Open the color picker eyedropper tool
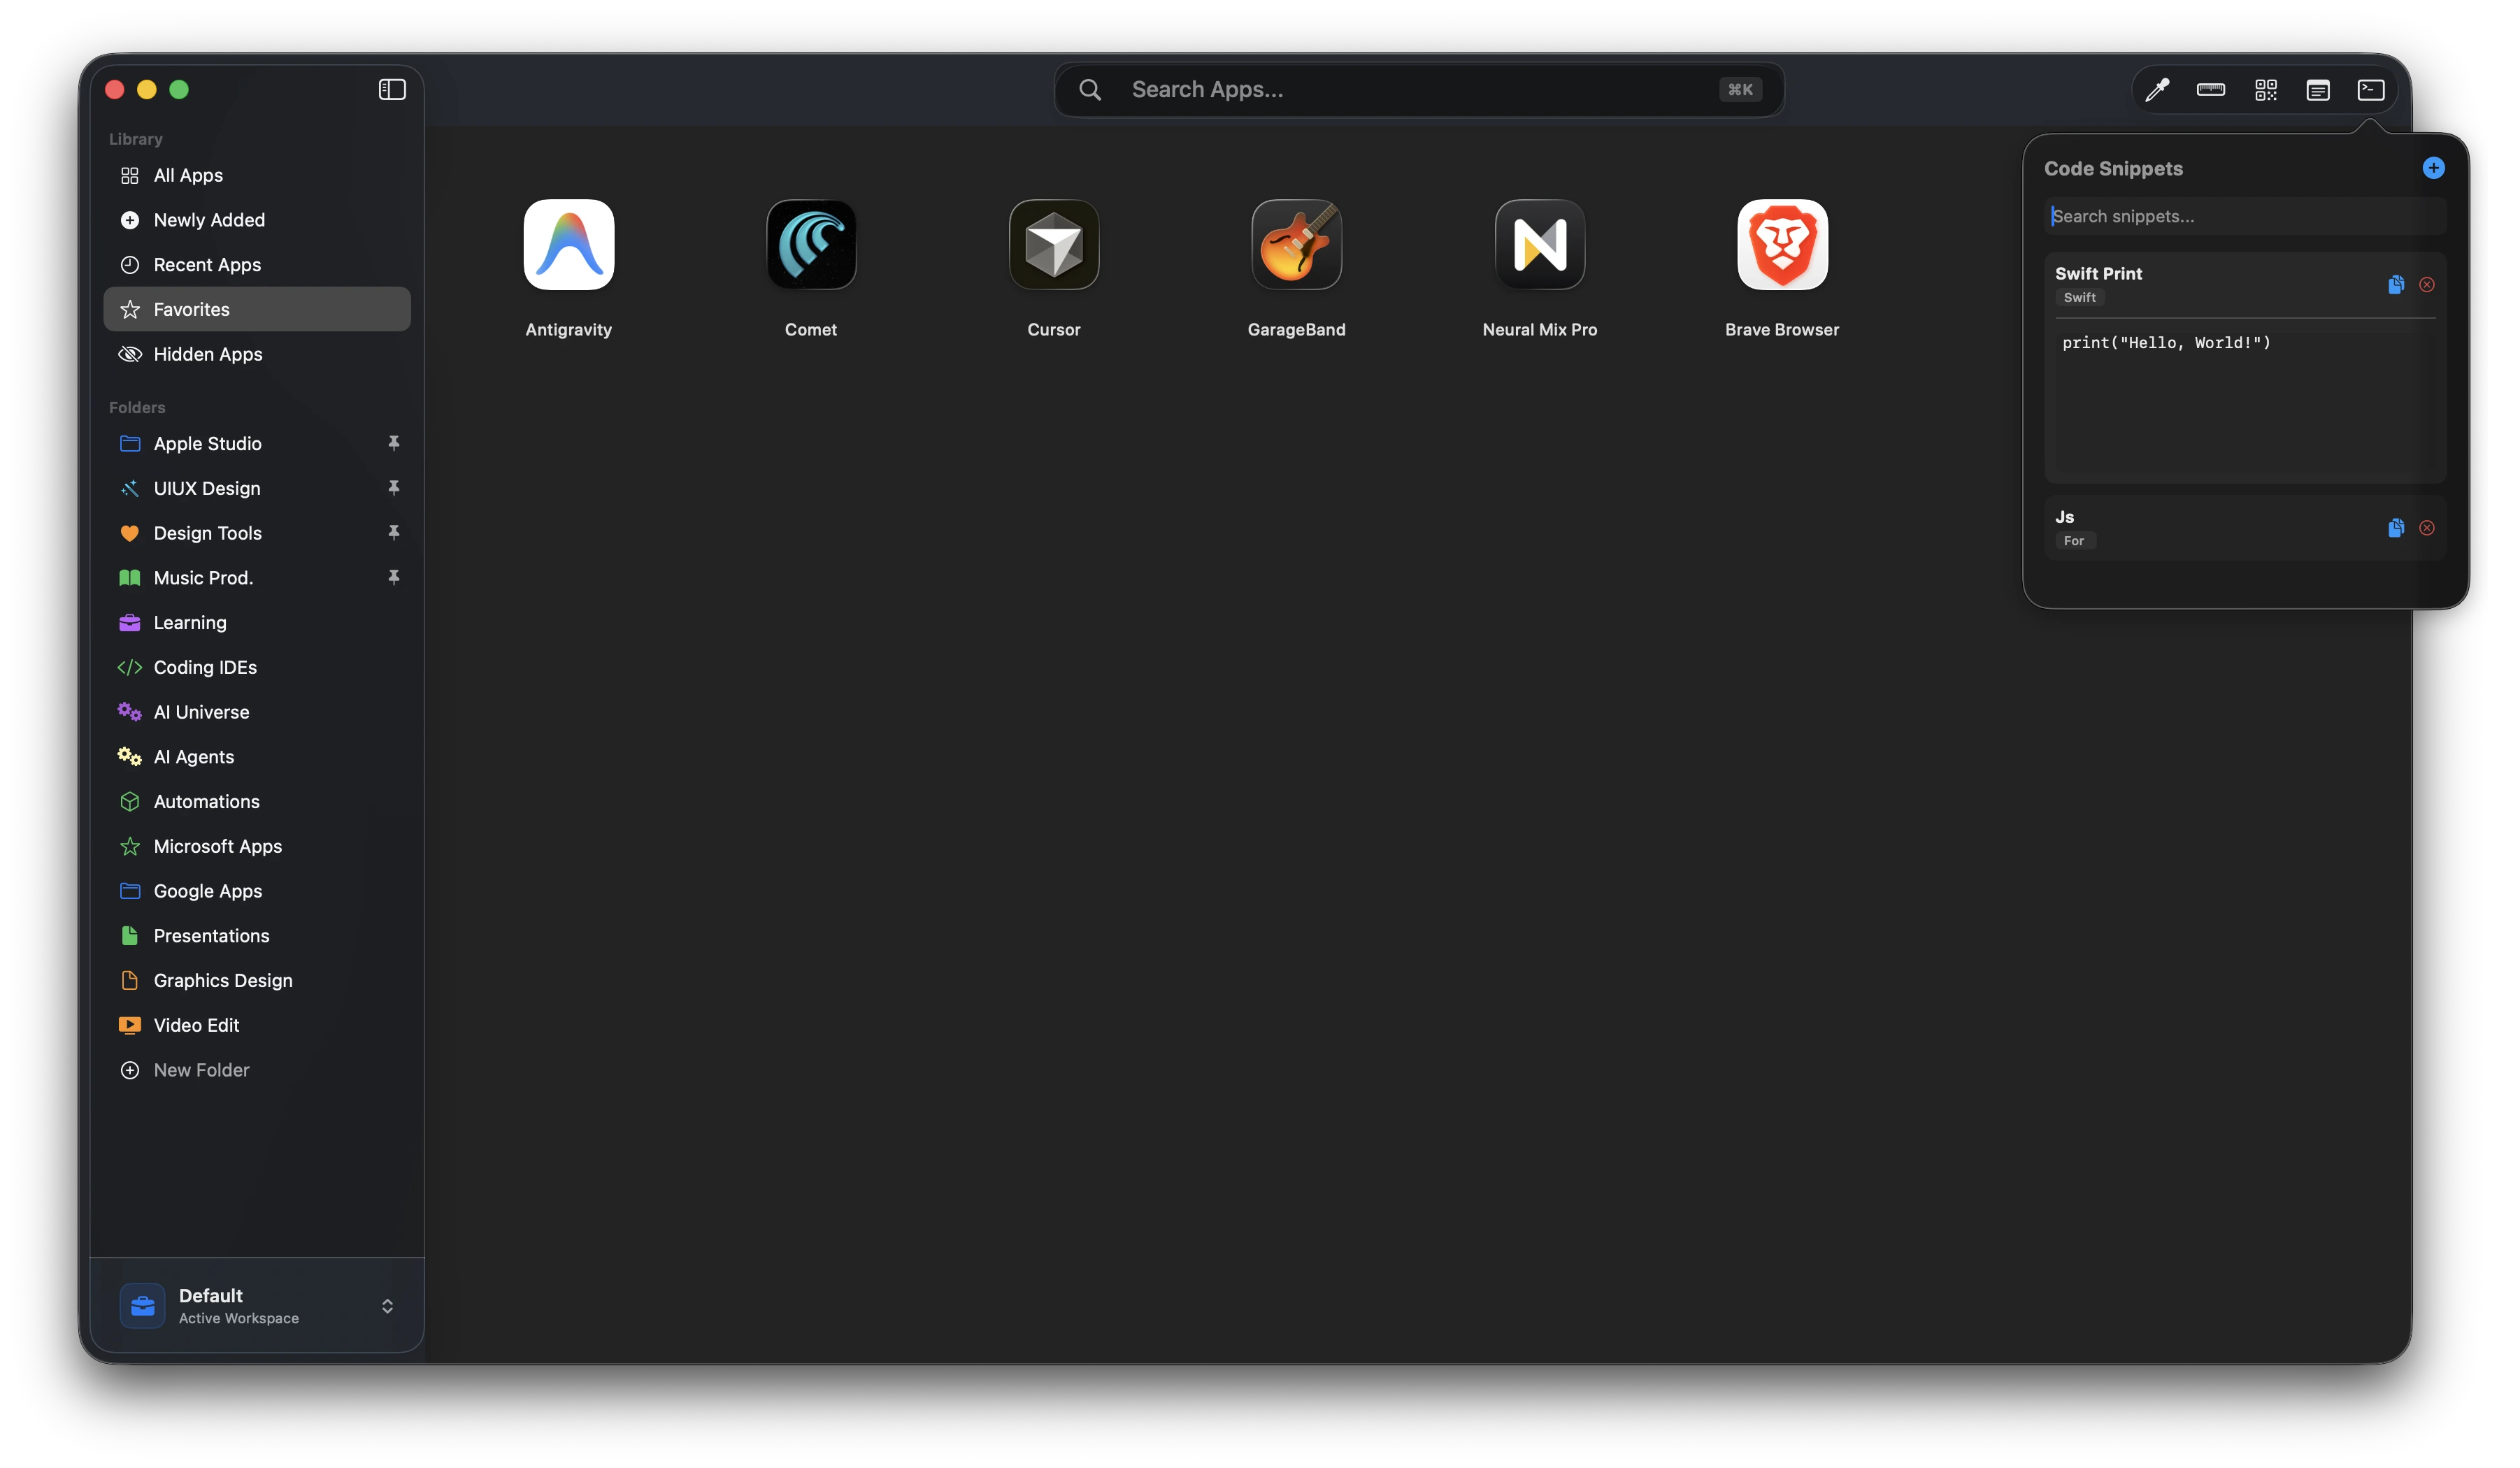 point(2157,90)
